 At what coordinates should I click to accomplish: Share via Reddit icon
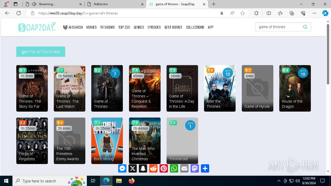click(x=153, y=168)
